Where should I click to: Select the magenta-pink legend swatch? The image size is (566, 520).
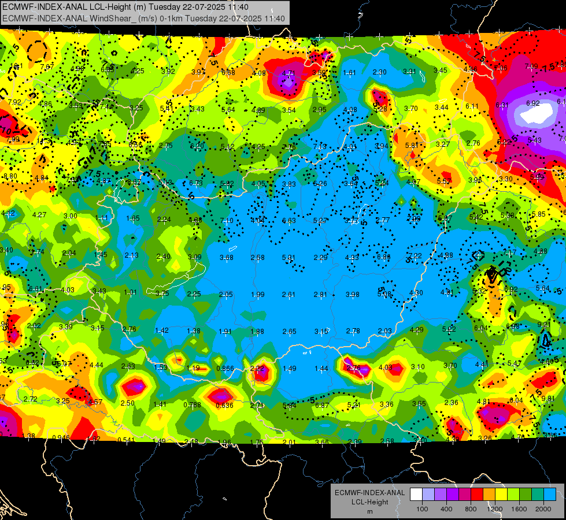[x=465, y=495]
